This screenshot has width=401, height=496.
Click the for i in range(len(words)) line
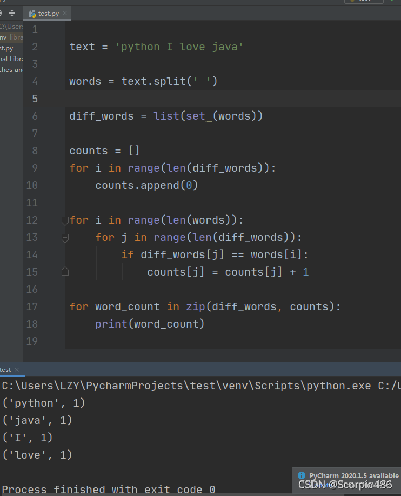pyautogui.click(x=156, y=220)
